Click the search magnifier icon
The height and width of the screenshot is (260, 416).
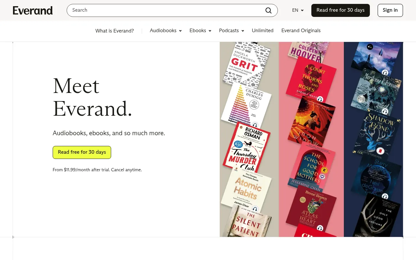click(x=268, y=10)
